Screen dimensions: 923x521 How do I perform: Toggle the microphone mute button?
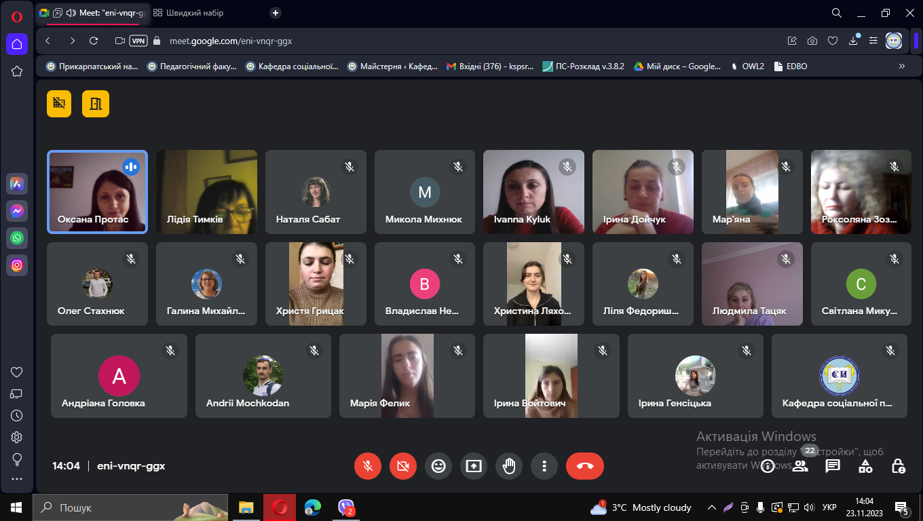(368, 466)
